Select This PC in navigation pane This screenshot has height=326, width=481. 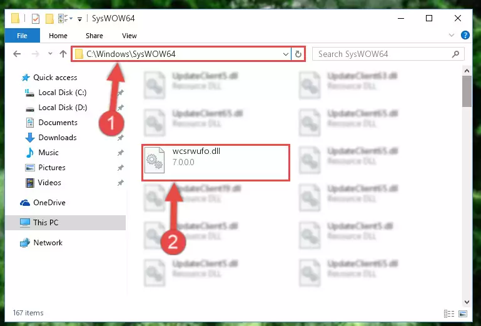65,223
